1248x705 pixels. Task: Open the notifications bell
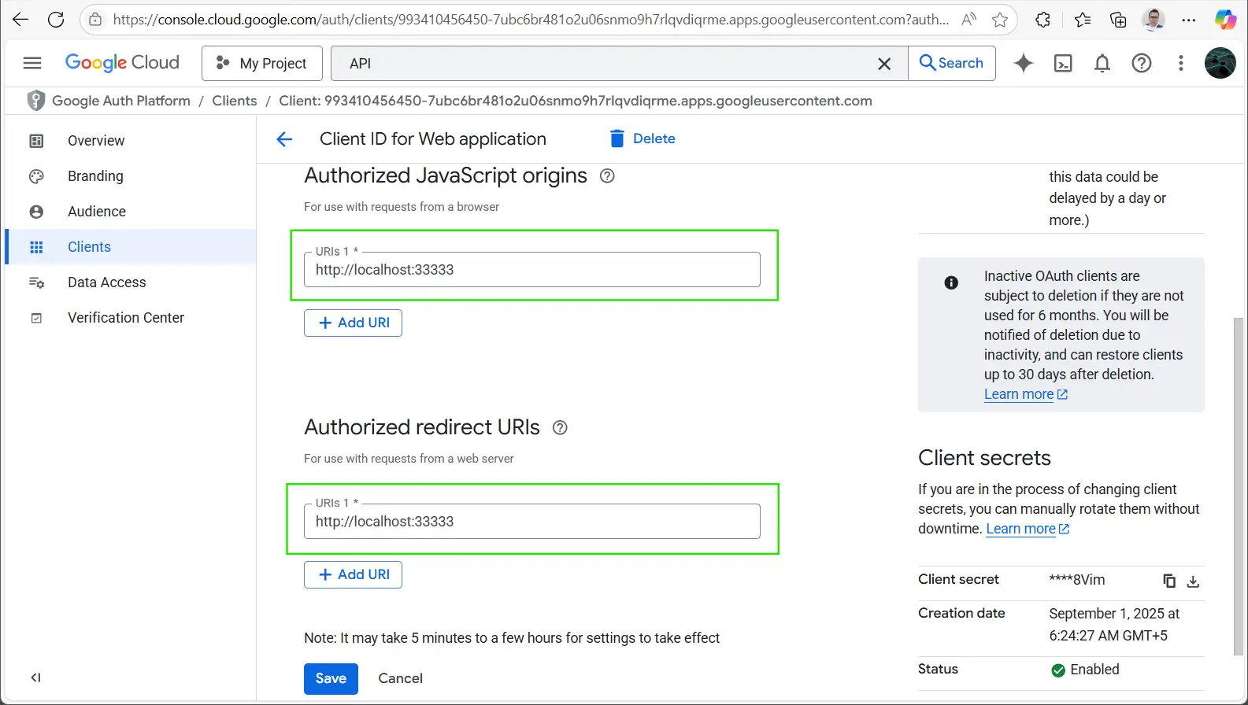click(1102, 63)
